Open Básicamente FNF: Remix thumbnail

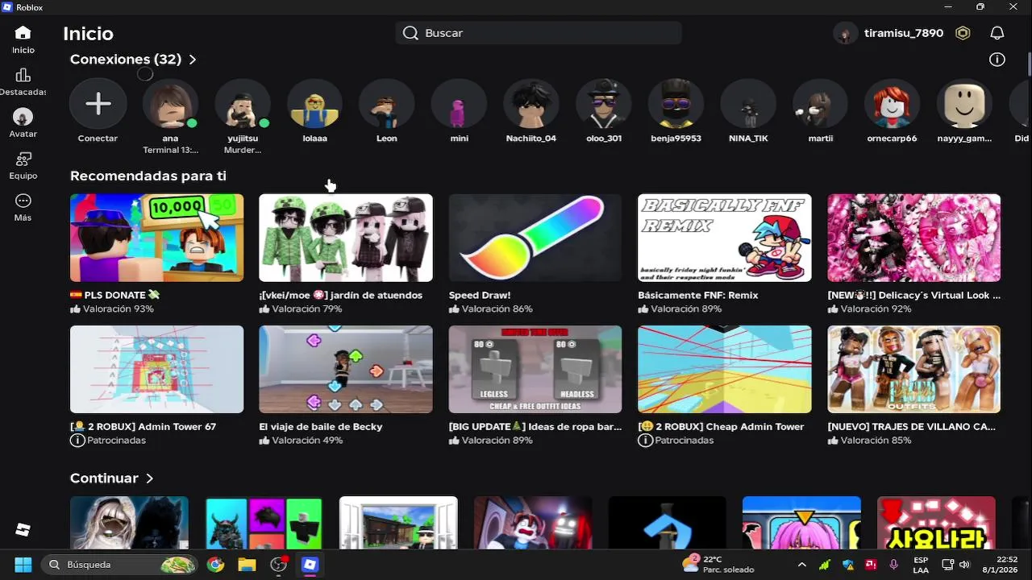[725, 238]
